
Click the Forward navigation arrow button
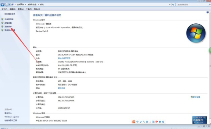click(7, 5)
